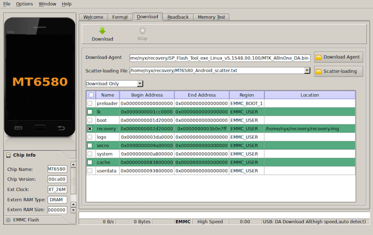Switch to the Readback tab

point(178,17)
